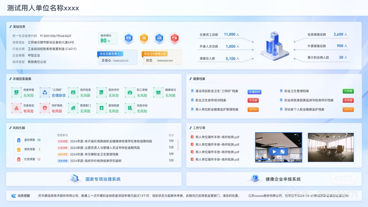The height and width of the screenshot is (207, 368).
Task: Click warning about 未开展在岗期间职业健康体检
Action: click(x=111, y=141)
